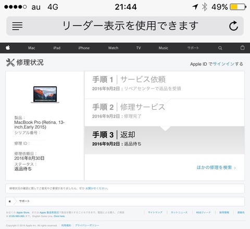Viewport: 250px width, 229px height.
Task: Click 返品待ち status in left panel
Action: [x=23, y=169]
